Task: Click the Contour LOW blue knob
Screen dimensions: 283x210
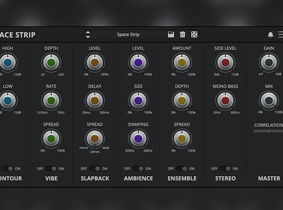Action: tap(8, 101)
